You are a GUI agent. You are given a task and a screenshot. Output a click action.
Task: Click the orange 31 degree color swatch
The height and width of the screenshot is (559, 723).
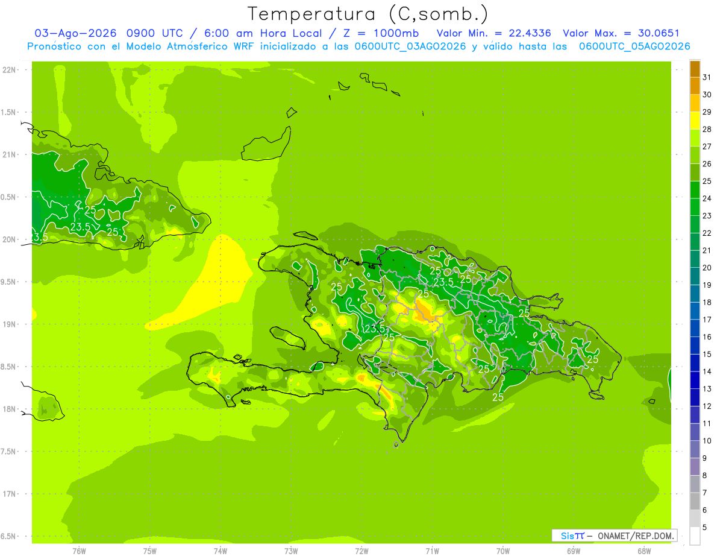(695, 69)
